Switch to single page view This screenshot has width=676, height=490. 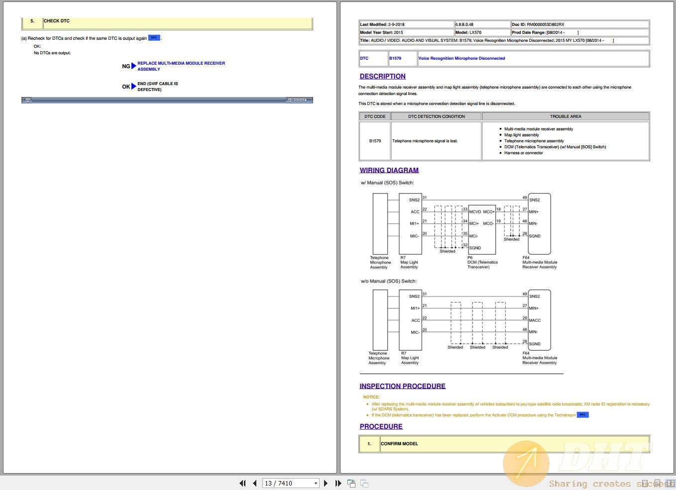click(645, 483)
